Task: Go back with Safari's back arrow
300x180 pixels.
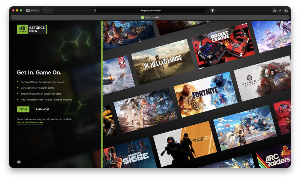Action: click(x=45, y=11)
